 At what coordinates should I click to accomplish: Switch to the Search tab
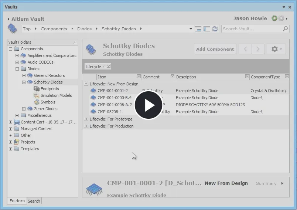(34, 201)
